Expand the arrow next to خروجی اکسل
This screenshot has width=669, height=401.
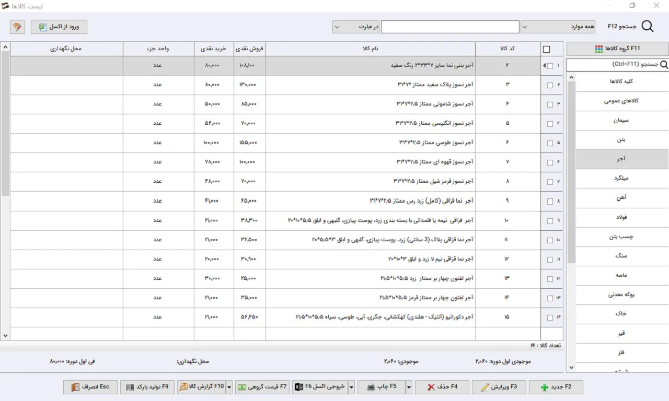pos(352,387)
